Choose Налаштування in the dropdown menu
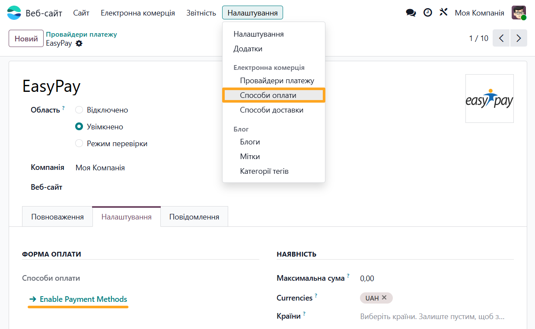Viewport: 535px width, 329px height. [x=274, y=34]
